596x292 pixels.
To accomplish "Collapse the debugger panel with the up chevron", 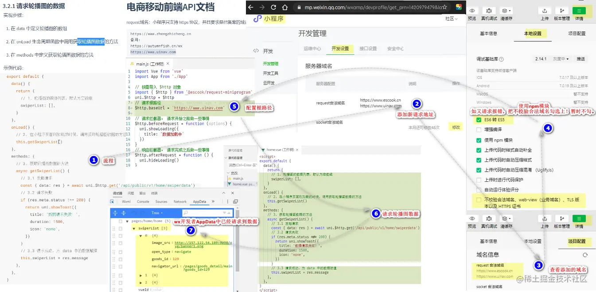I will (224, 193).
